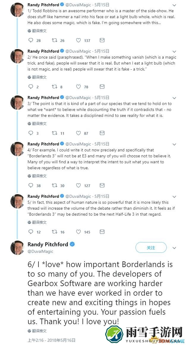Open Randy Pitchford name on tweet 6/
Viewport: 186px width, 345px height.
click(x=48, y=244)
